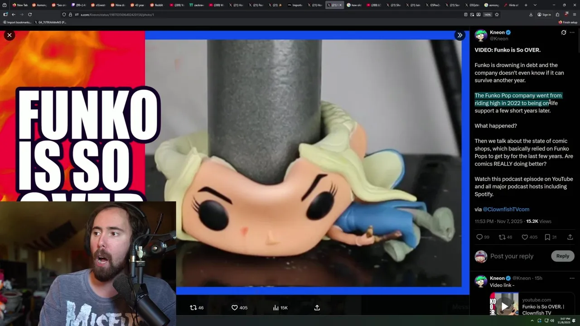Bookmark page with the star icon
This screenshot has height=326, width=580.
(497, 14)
